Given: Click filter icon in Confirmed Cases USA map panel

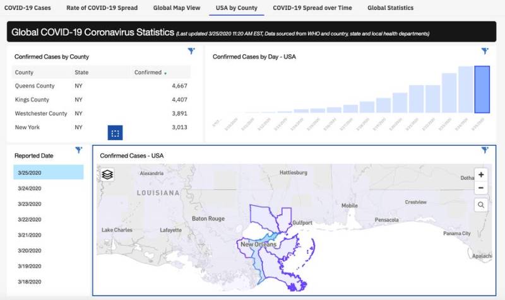Looking at the screenshot, I should click(x=485, y=150).
